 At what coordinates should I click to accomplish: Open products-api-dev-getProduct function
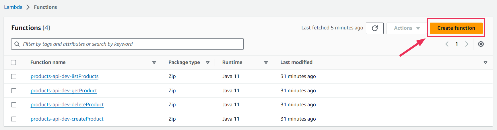coord(64,91)
